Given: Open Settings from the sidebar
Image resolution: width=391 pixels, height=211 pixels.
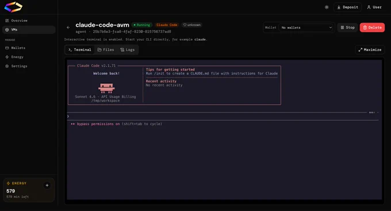Looking at the screenshot, I should (29, 66).
